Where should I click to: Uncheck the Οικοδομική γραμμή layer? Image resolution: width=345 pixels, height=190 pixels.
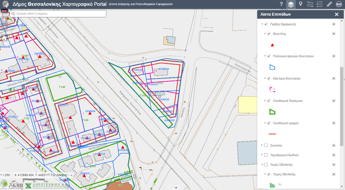[269, 123]
